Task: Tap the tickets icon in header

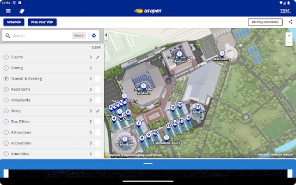Action: [x=22, y=11]
